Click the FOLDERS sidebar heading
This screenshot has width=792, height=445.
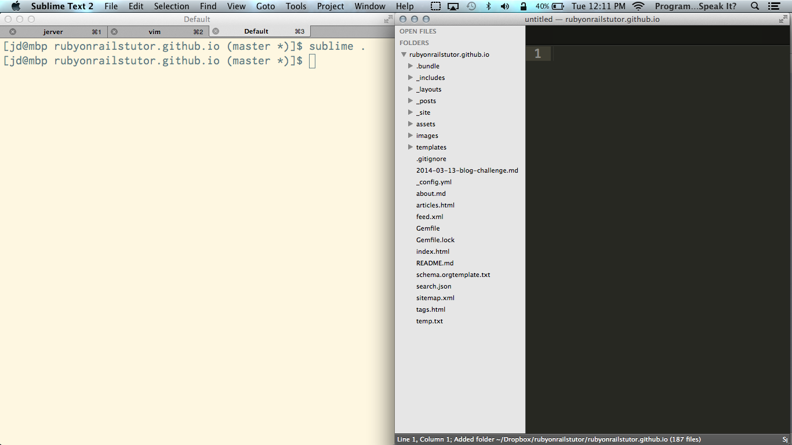click(x=414, y=43)
